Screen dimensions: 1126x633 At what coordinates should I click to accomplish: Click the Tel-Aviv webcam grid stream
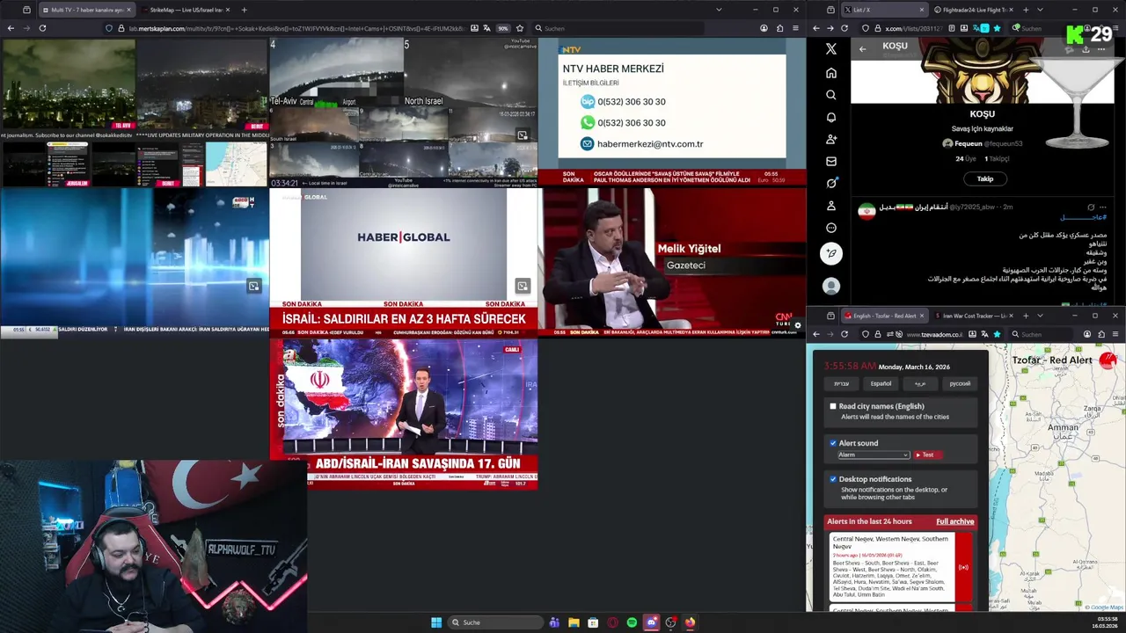pyautogui.click(x=403, y=112)
